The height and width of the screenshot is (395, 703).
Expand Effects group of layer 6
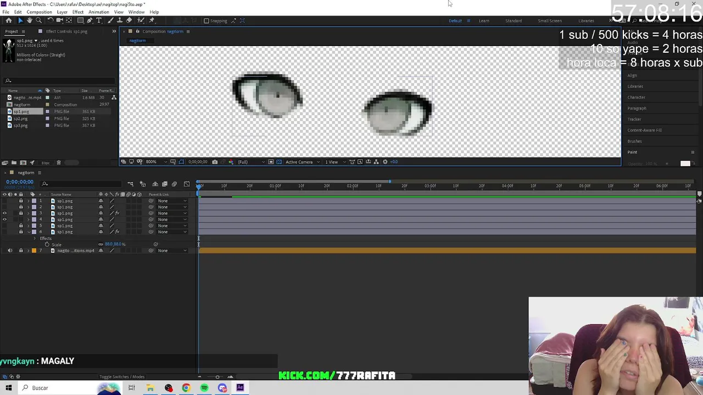(35, 239)
